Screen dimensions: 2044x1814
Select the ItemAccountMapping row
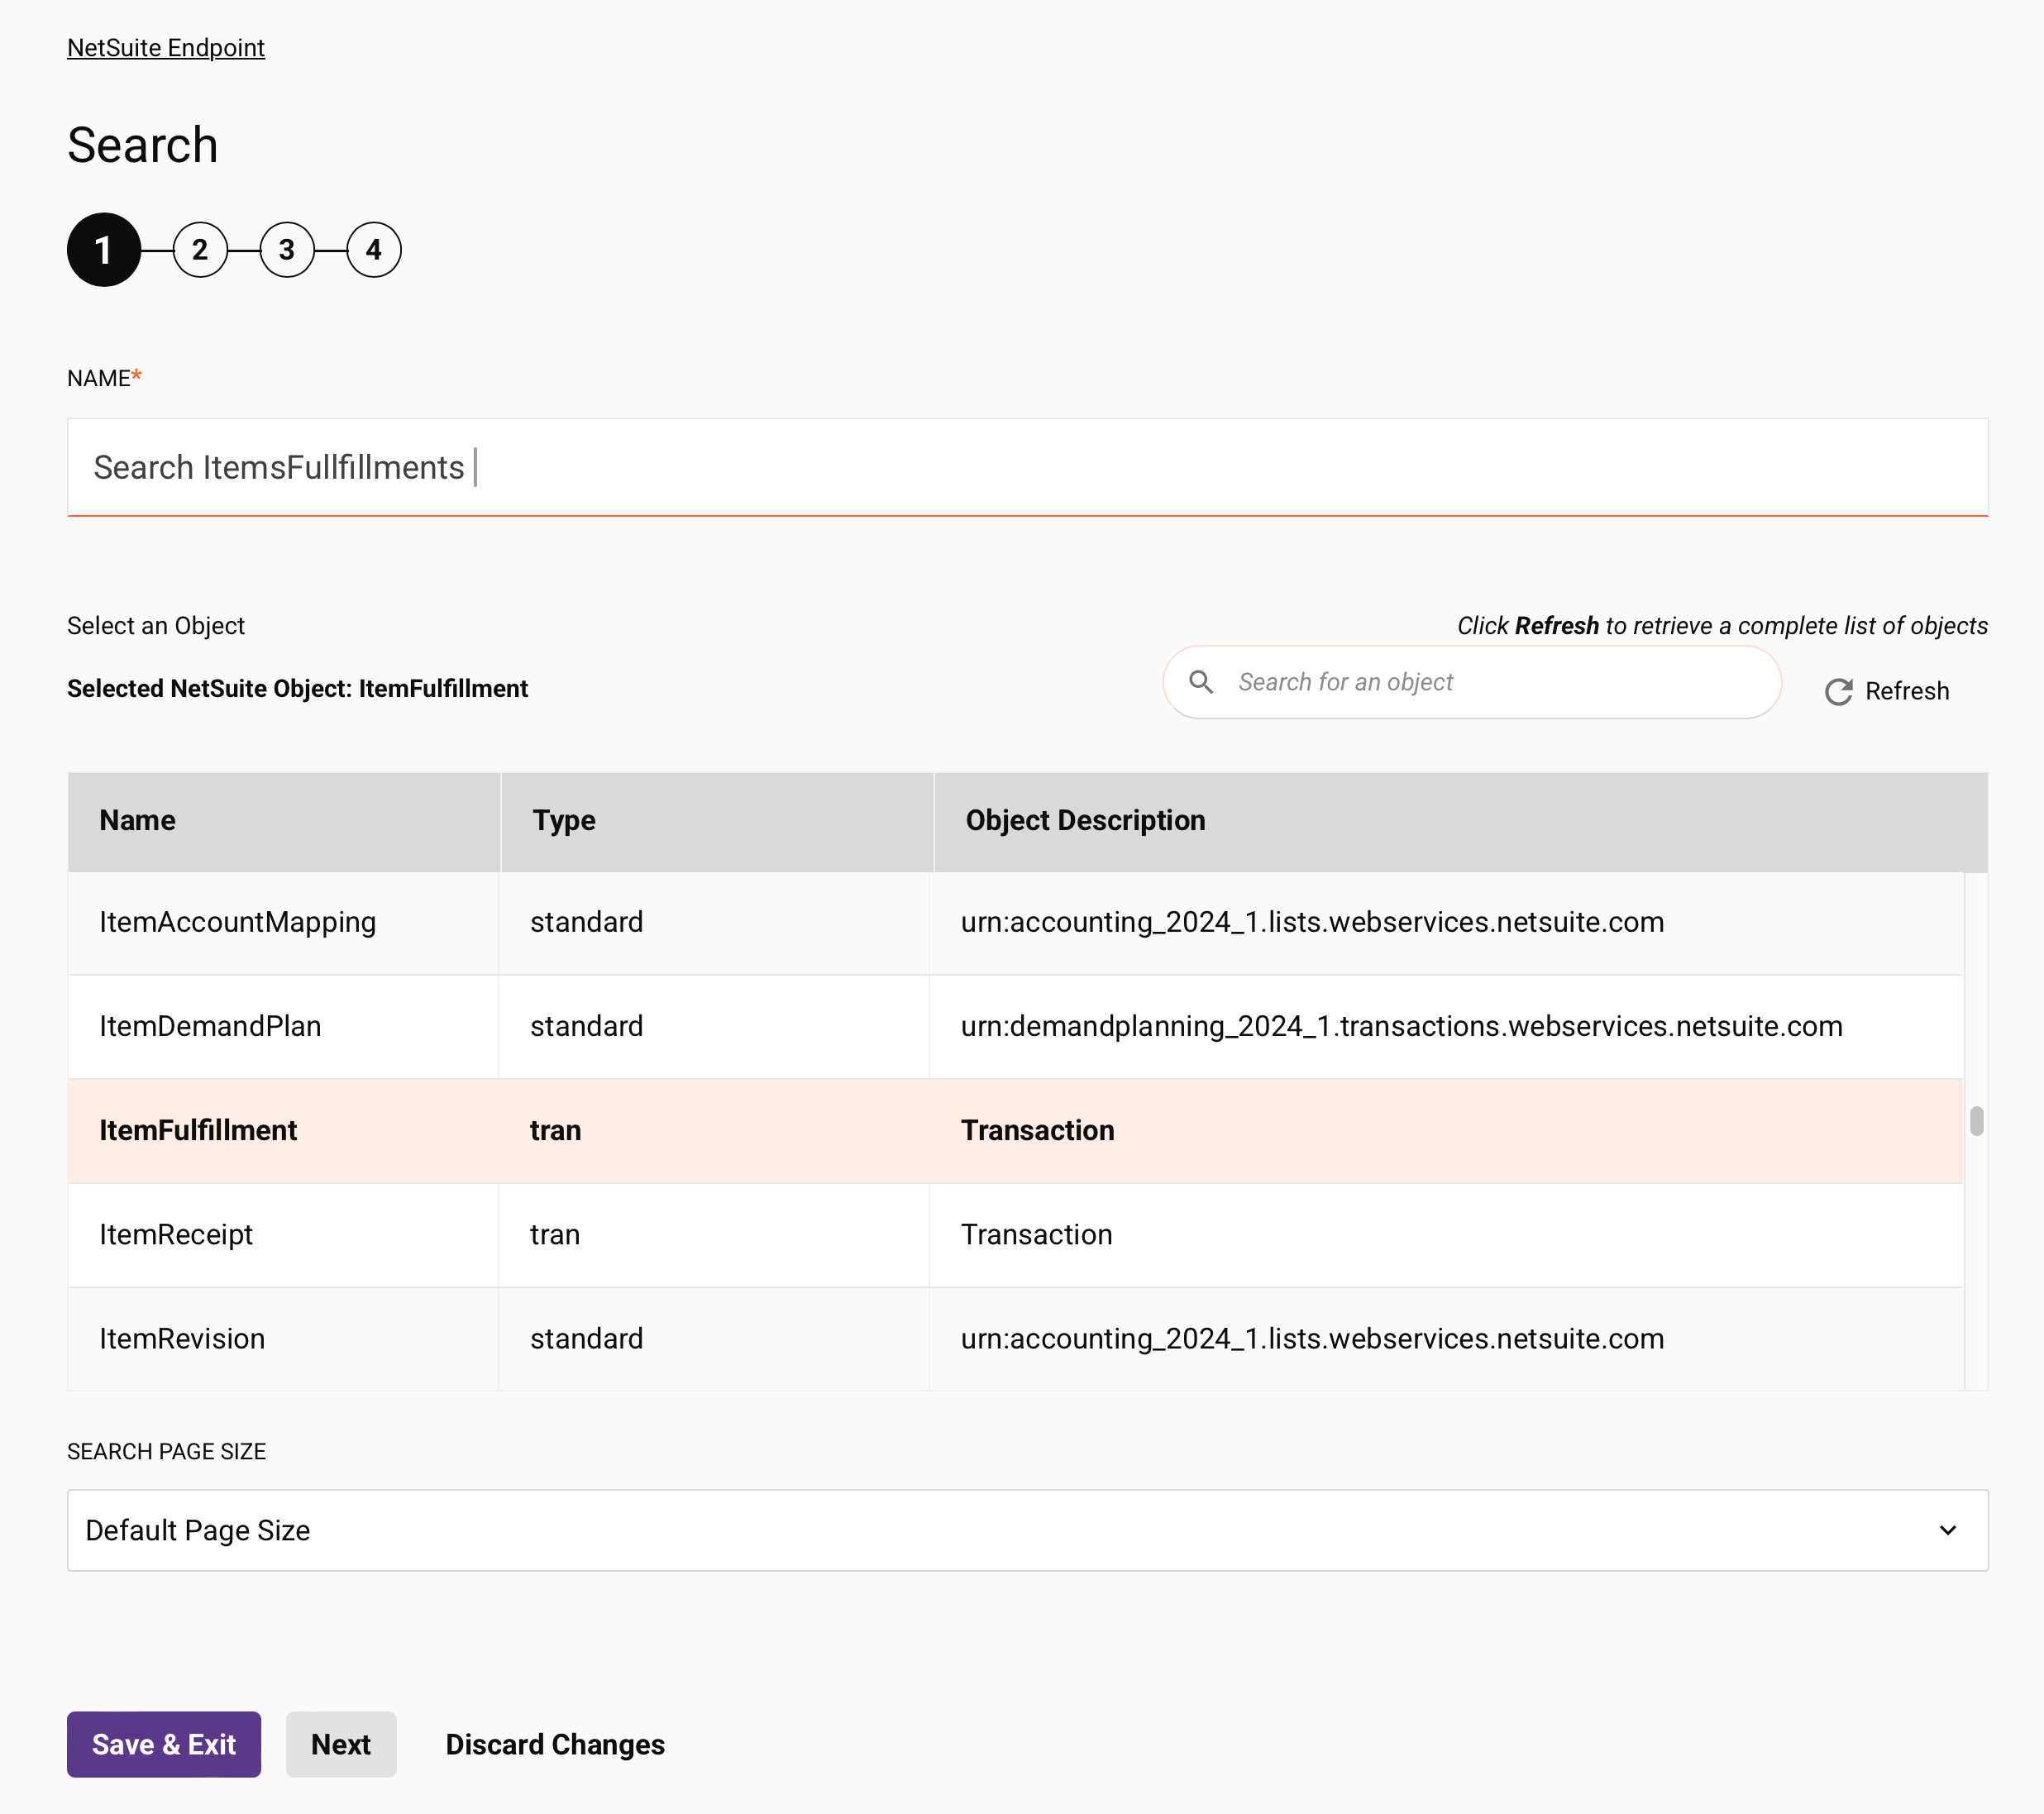tap(237, 922)
